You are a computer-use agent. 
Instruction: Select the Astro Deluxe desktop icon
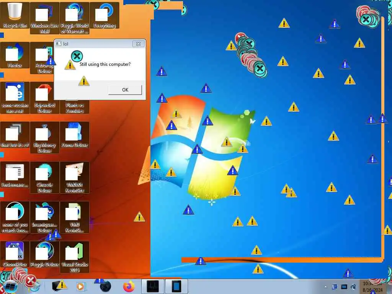42,58
